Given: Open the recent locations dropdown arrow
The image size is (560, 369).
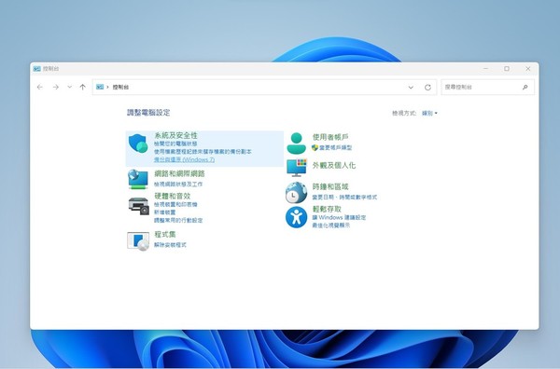Looking at the screenshot, I should click(69, 87).
